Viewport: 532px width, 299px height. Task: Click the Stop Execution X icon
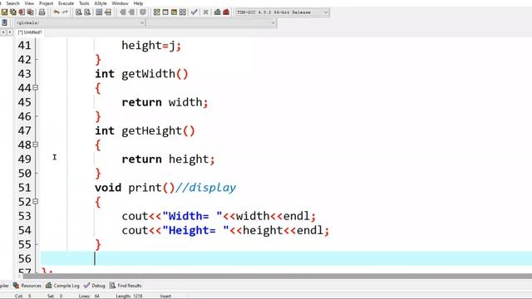point(205,12)
